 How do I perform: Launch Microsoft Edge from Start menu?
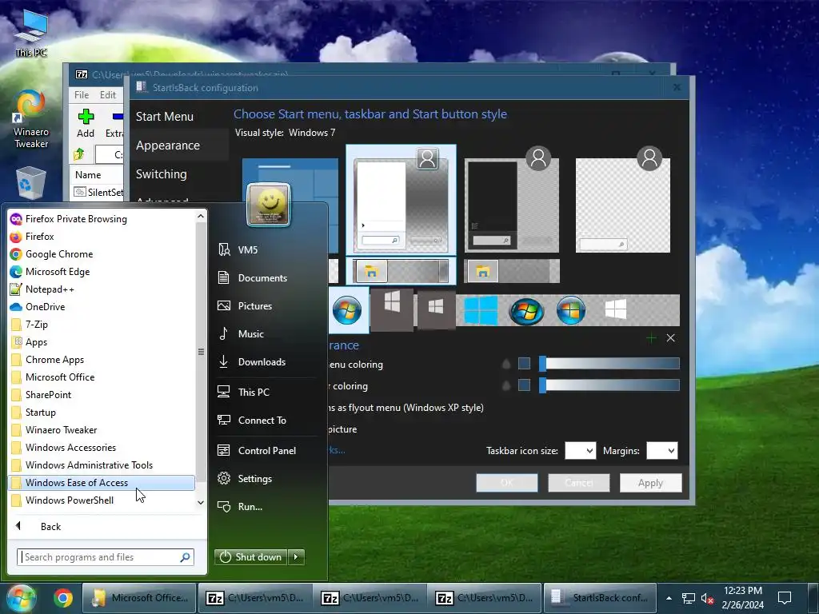(102, 272)
